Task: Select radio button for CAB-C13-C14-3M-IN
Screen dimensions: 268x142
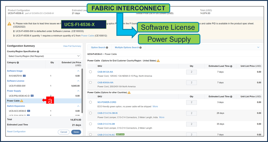Action: point(90,113)
